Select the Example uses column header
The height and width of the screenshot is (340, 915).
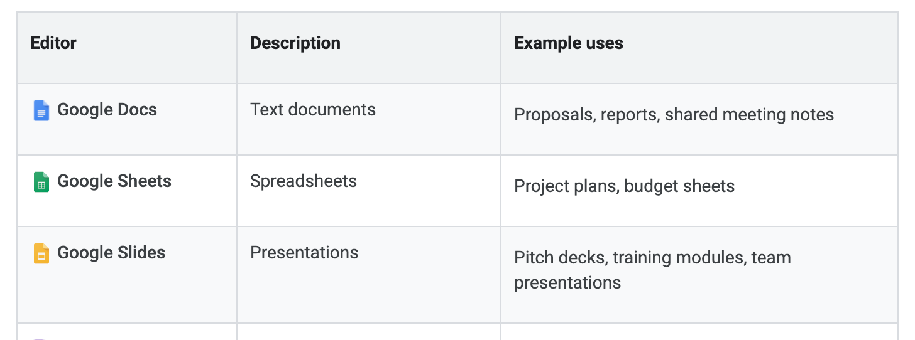[569, 43]
